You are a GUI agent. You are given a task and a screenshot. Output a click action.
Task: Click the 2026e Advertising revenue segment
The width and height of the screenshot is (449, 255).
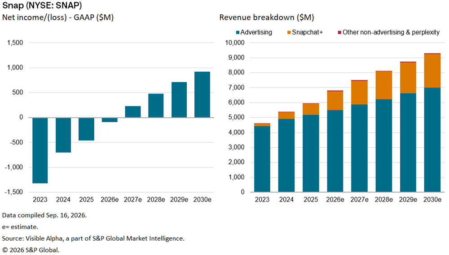335,151
